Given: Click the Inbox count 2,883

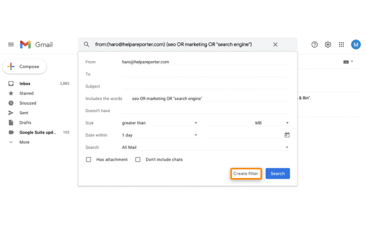Looking at the screenshot, I should pyautogui.click(x=65, y=83).
